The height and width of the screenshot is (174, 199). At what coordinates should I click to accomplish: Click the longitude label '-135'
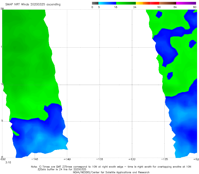99,159
